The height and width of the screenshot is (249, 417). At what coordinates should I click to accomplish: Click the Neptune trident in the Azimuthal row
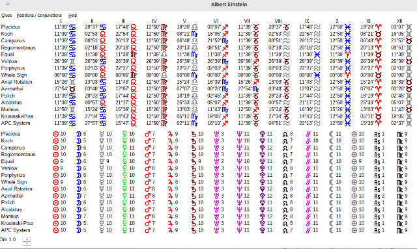[x=239, y=196]
